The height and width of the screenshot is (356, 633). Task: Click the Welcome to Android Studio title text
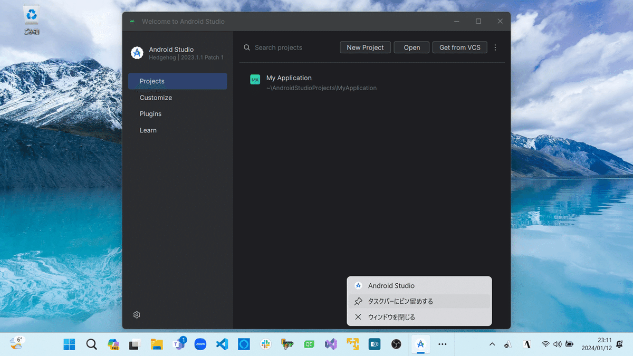pos(183,22)
